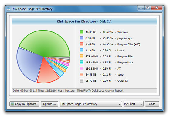Click the '465.43 MB' size value
This screenshot has width=170, height=117.
coord(92,63)
